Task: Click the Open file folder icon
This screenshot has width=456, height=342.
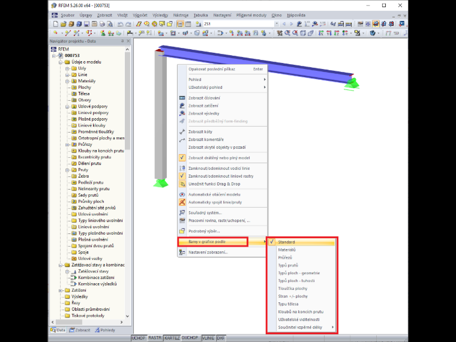Action: point(64,24)
